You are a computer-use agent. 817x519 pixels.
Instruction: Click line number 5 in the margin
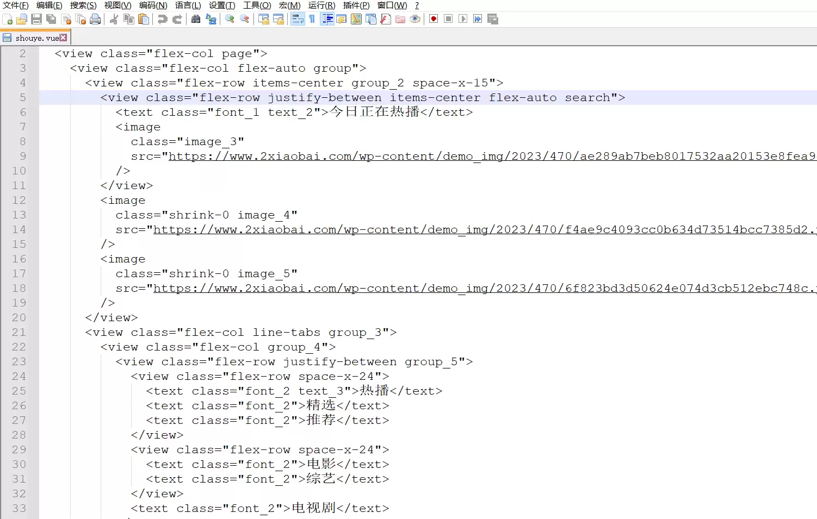pos(22,97)
